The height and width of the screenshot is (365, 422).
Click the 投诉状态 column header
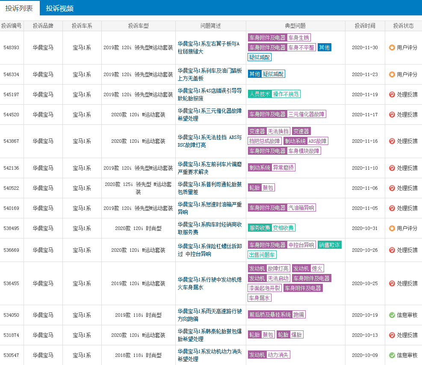click(404, 26)
